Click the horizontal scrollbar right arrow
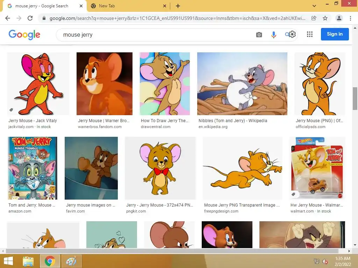This screenshot has height=268, width=358. 349,251
